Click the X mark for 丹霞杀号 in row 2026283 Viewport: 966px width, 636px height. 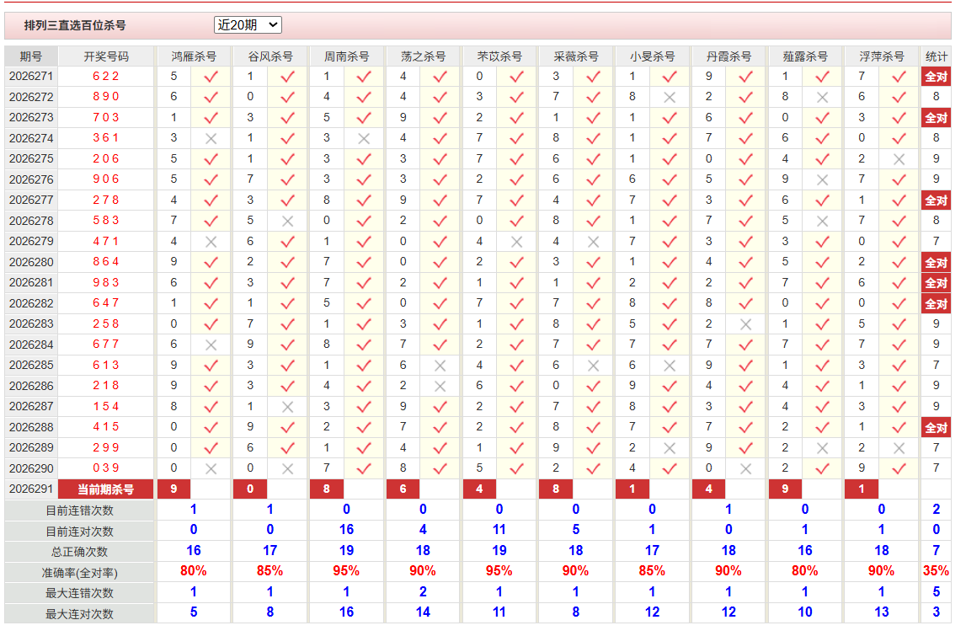coord(746,325)
